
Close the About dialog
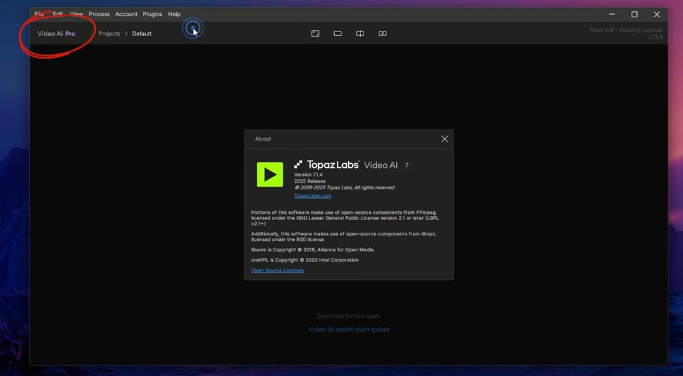[x=444, y=139]
